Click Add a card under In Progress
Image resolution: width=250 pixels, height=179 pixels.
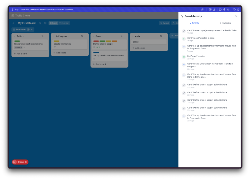point(61,53)
